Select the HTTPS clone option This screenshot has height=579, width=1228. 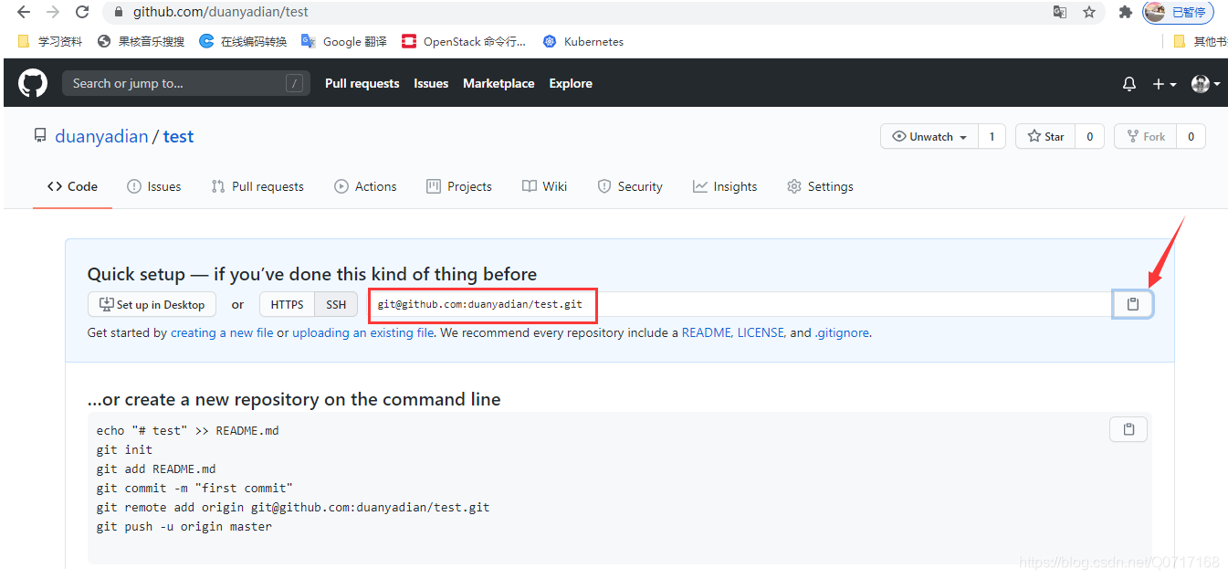[x=287, y=304]
